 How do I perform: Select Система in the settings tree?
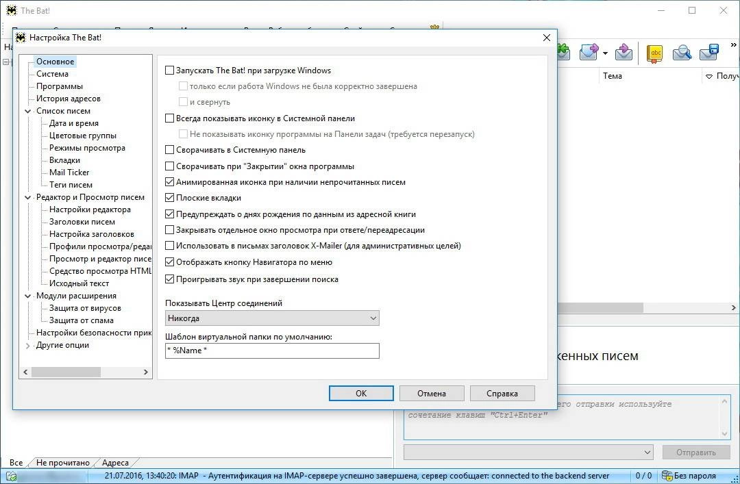52,74
